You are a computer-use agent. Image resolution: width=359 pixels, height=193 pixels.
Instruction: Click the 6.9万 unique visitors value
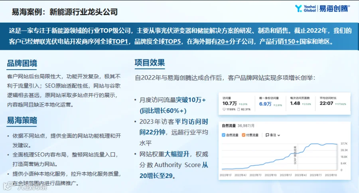tap(265, 104)
